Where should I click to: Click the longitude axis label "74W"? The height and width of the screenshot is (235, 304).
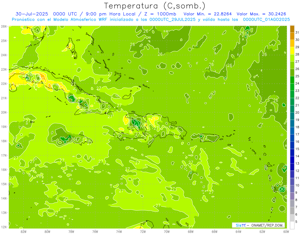tap(119, 231)
